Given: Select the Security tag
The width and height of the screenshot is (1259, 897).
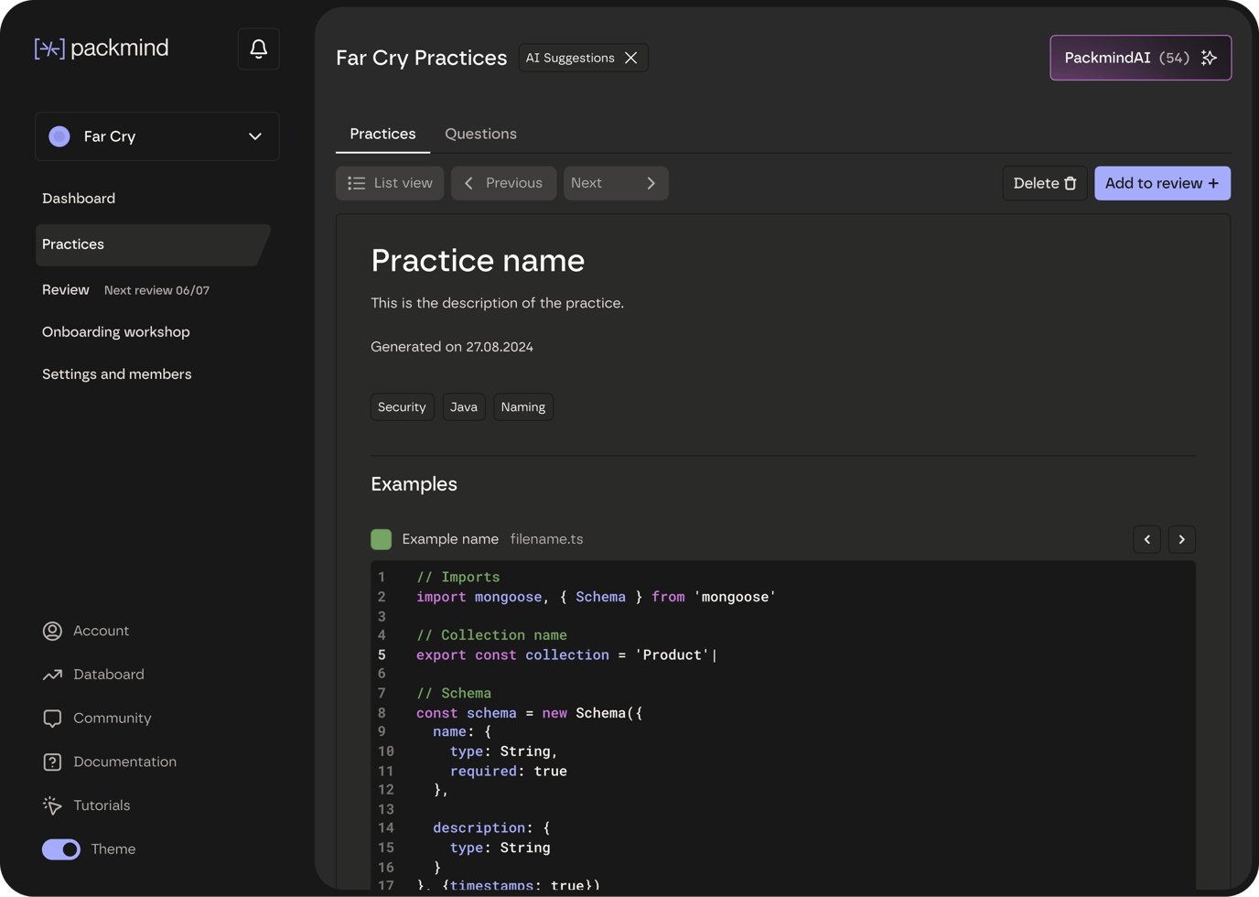Looking at the screenshot, I should click(402, 407).
